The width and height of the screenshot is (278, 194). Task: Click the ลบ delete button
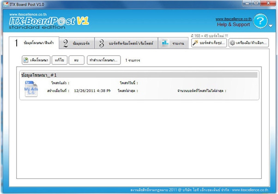click(76, 60)
